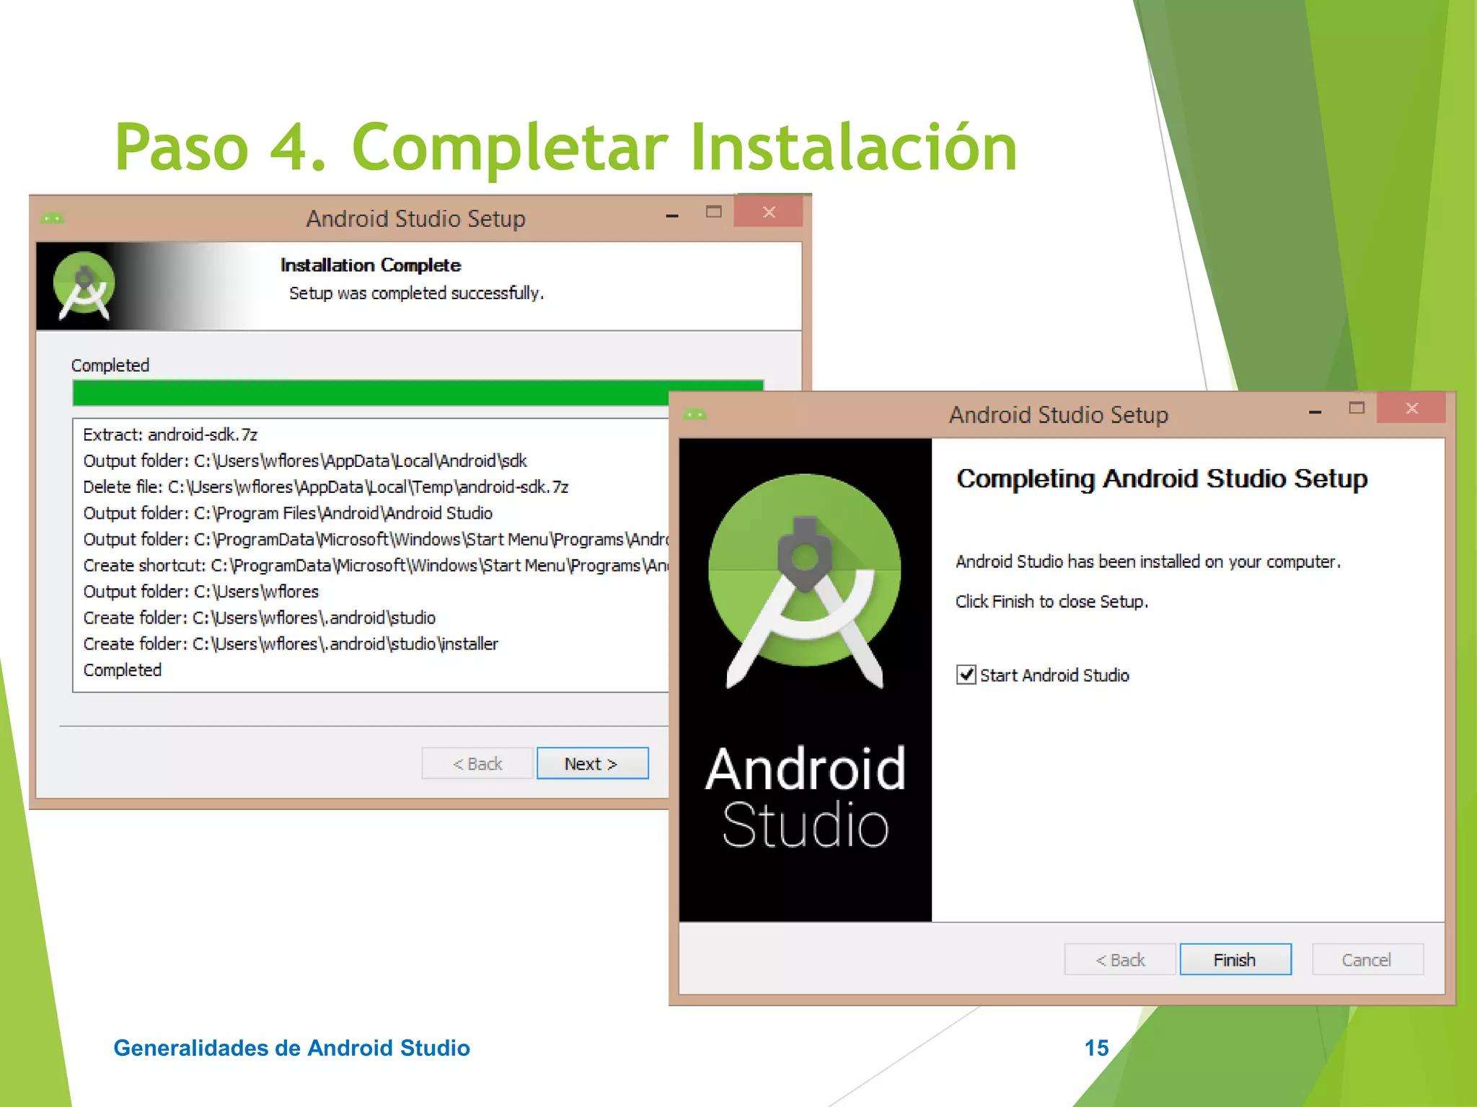Click Android icon in Installation Complete title bar

pos(52,218)
